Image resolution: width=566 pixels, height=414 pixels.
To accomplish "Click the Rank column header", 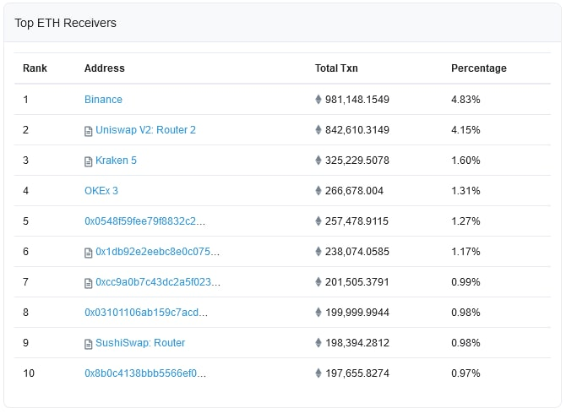I will tap(35, 68).
